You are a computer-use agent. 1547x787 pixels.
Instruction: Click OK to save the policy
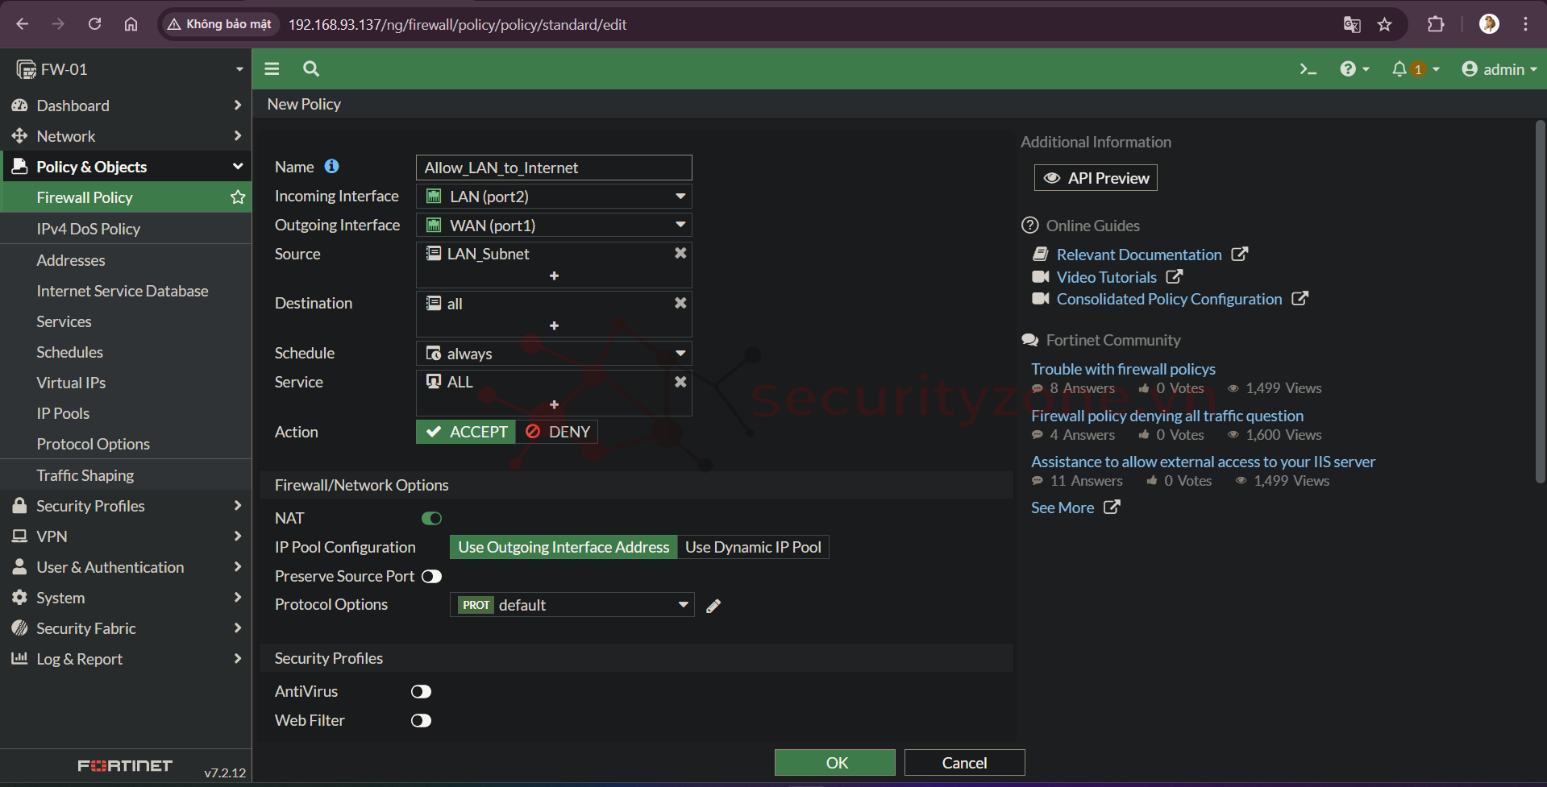834,763
